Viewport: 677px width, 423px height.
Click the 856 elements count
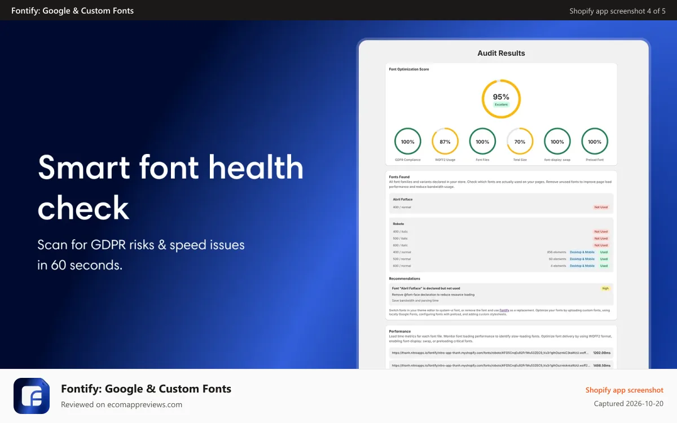click(x=556, y=252)
